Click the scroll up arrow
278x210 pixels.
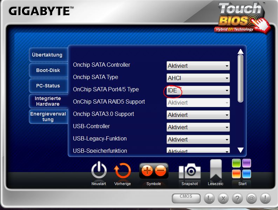pos(240,51)
